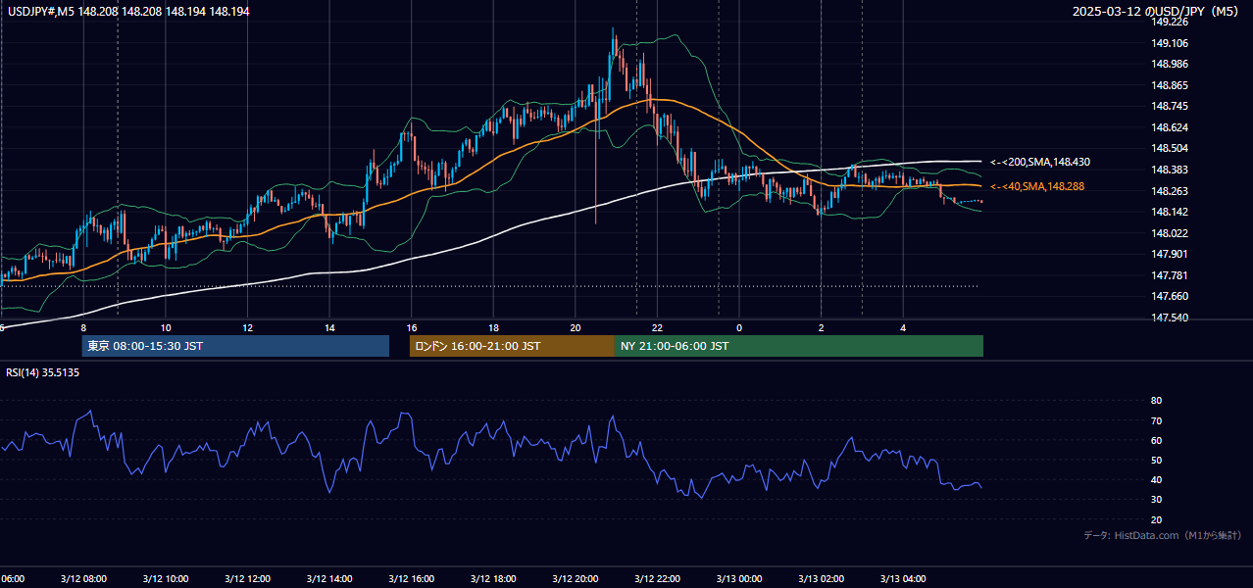
Task: Click hour label 12 under the candlestick chart
Action: click(x=247, y=327)
